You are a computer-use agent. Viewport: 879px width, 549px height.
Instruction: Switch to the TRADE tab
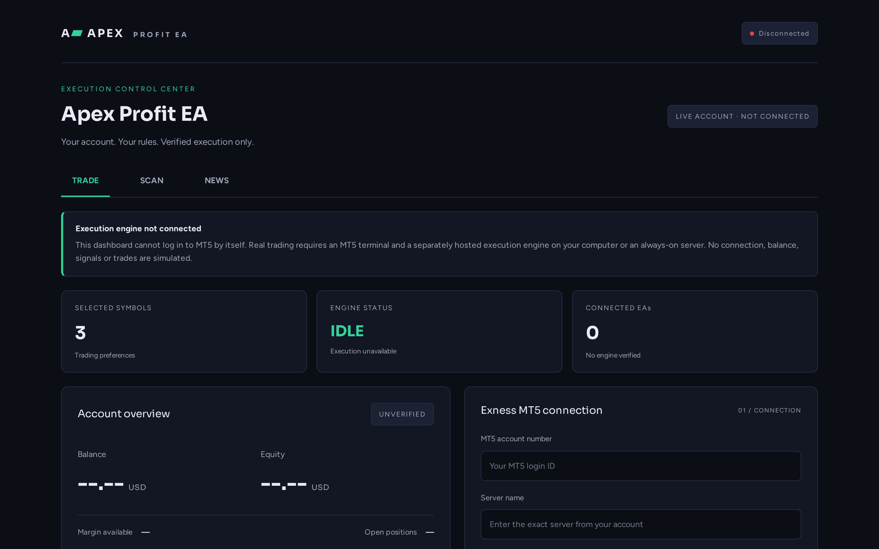click(85, 180)
